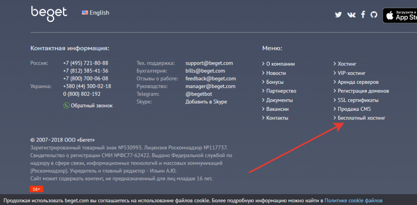Click the Меню heading
The height and width of the screenshot is (205, 417).
click(272, 48)
